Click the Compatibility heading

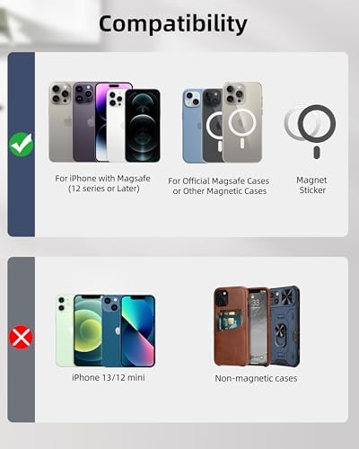coord(173,24)
